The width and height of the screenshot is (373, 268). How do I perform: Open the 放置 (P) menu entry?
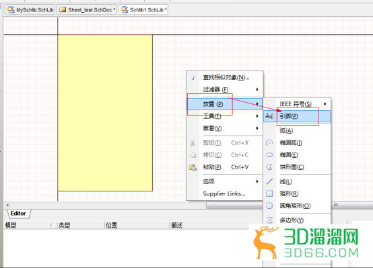(x=225, y=104)
